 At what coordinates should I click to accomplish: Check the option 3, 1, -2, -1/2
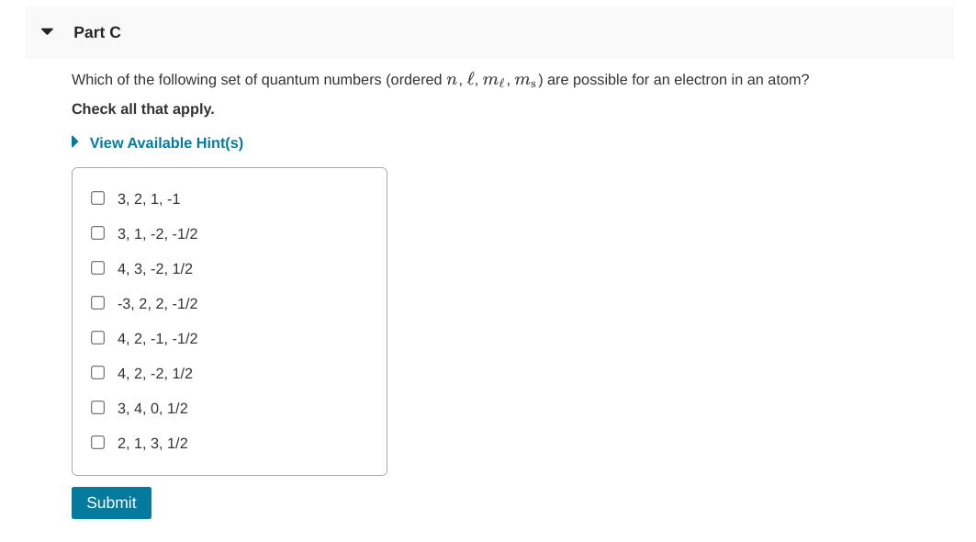click(x=97, y=231)
